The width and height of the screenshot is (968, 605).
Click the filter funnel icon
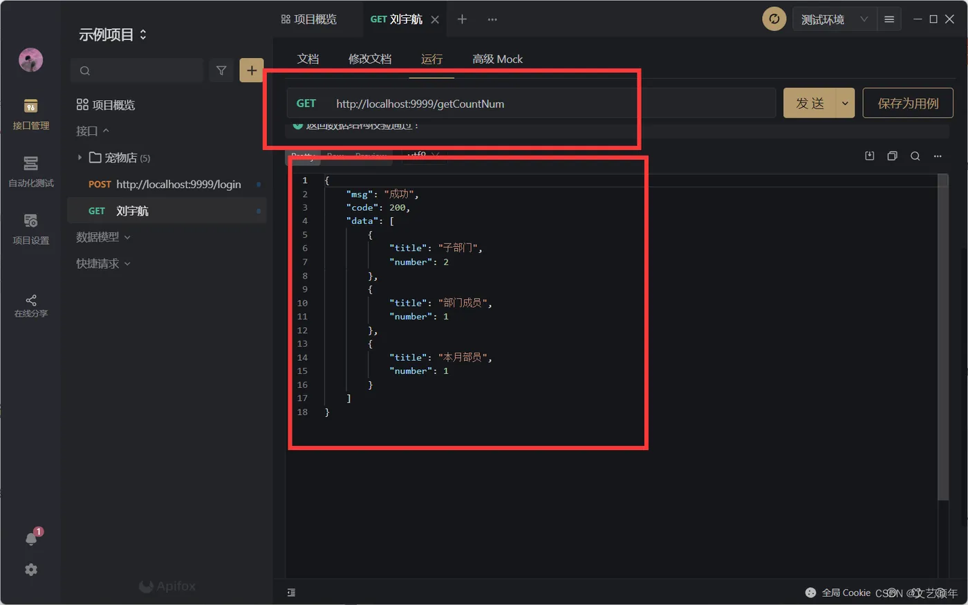pyautogui.click(x=221, y=70)
